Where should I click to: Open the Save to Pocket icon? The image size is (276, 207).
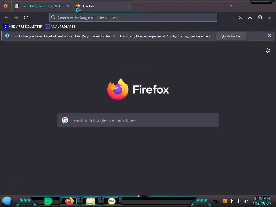point(240,17)
